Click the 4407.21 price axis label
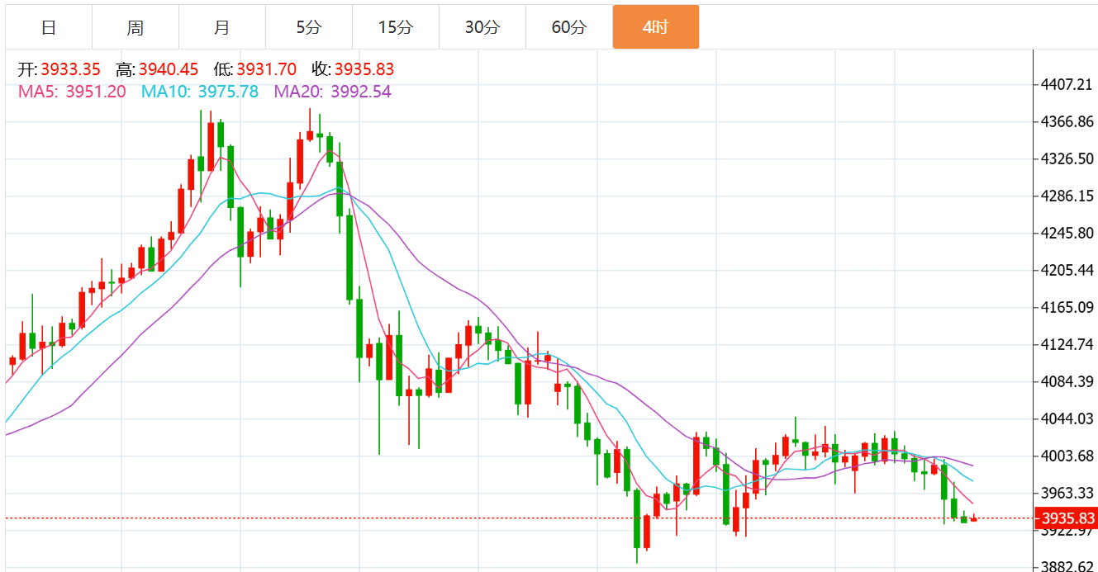The image size is (1098, 572). point(1067,84)
